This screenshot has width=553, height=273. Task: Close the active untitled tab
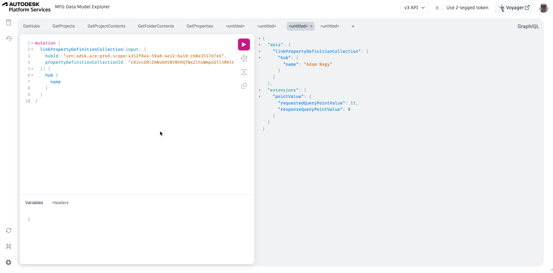click(311, 26)
